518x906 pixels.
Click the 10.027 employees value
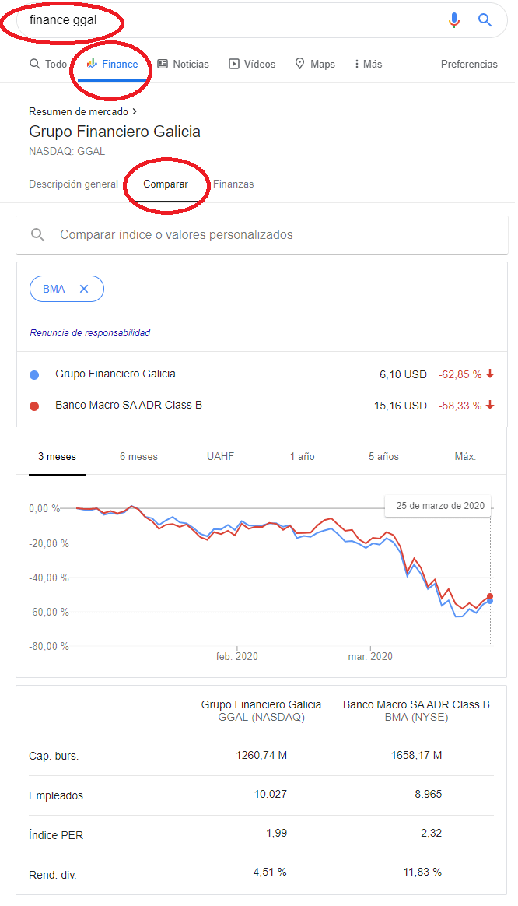tap(270, 794)
